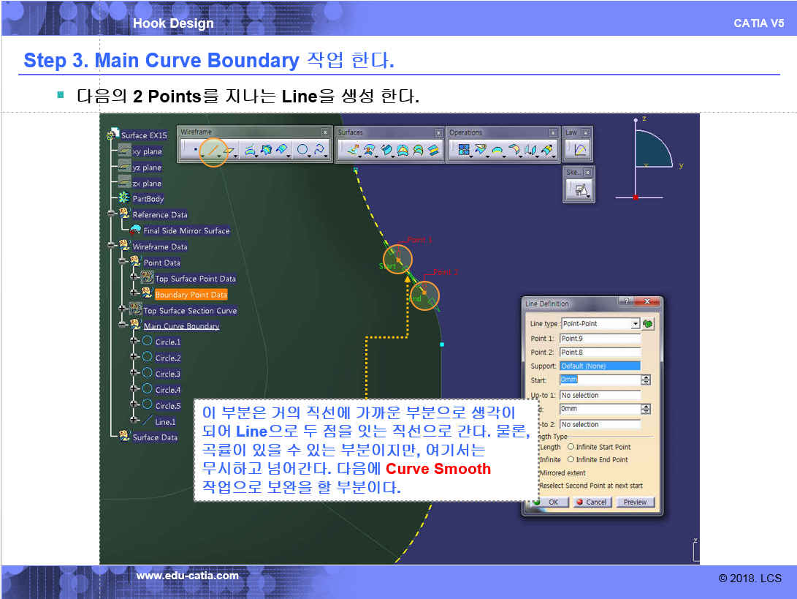The width and height of the screenshot is (797, 599).
Task: Click the Sketcher icon in Ske... toolbar
Action: [580, 190]
